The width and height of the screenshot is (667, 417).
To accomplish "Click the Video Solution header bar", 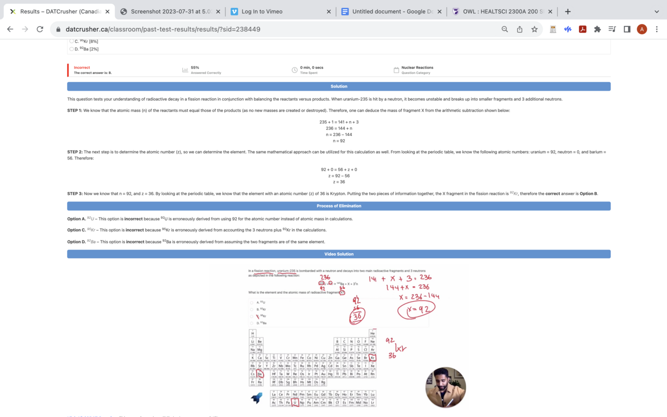I will coord(338,254).
